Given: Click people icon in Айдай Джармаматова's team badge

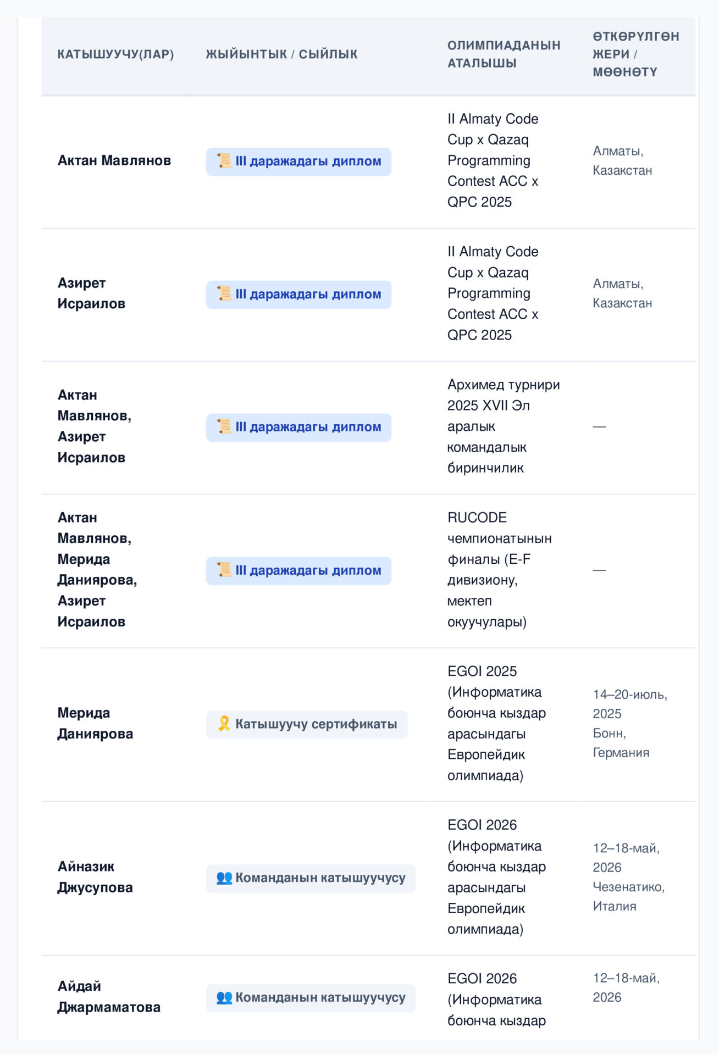Looking at the screenshot, I should pos(224,997).
